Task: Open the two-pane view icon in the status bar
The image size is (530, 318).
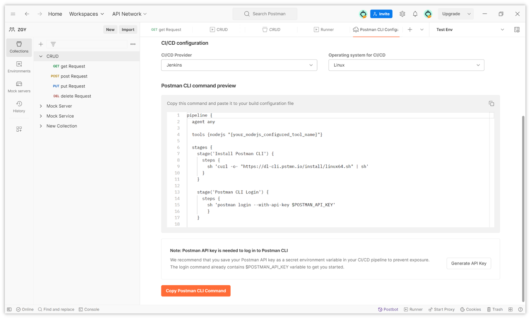Action: click(511, 309)
